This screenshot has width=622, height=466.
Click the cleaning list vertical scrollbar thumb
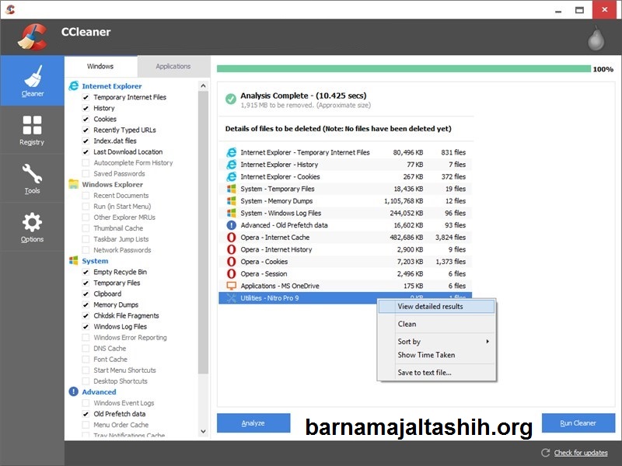(x=203, y=232)
